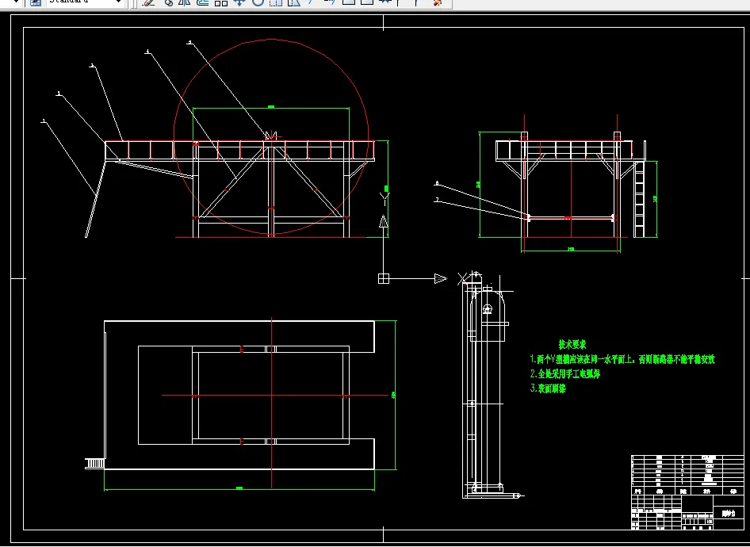The width and height of the screenshot is (750, 547).
Task: Select the note line starting with 1.两个V型槽
Action: coord(623,359)
